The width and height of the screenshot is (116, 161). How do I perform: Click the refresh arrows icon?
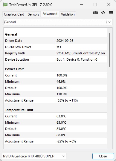(103, 13)
